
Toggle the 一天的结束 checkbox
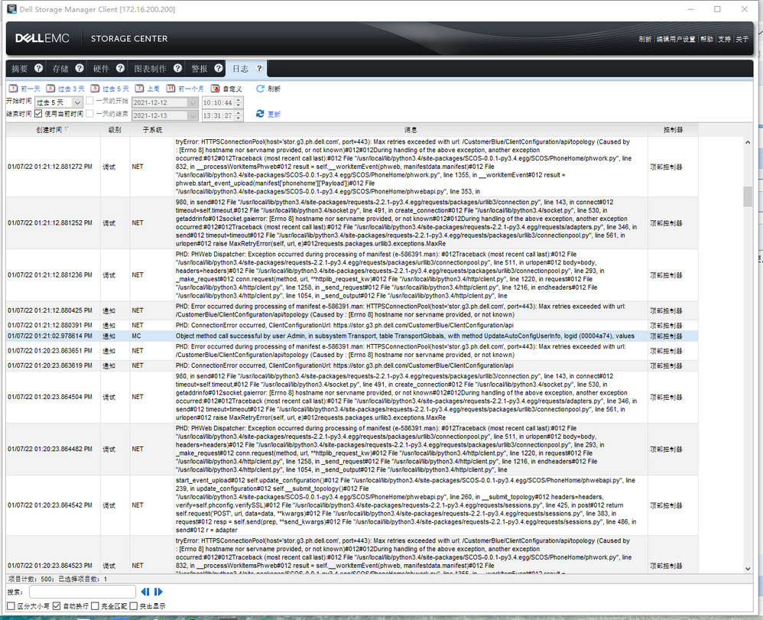[89, 113]
